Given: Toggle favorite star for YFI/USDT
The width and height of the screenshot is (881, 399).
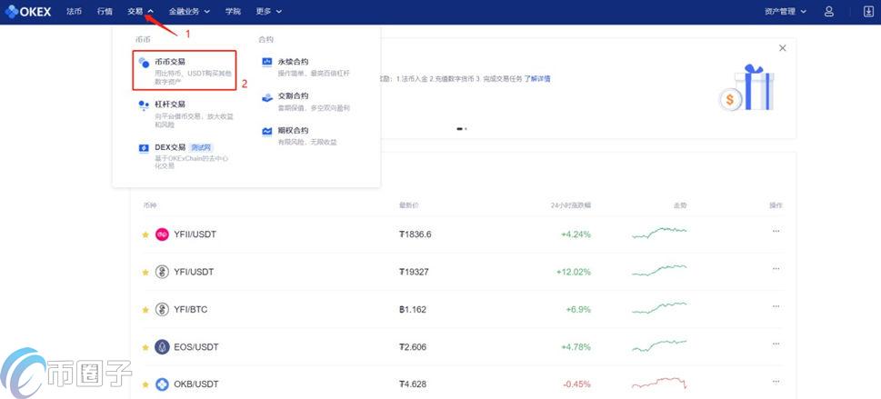Looking at the screenshot, I should 145,272.
